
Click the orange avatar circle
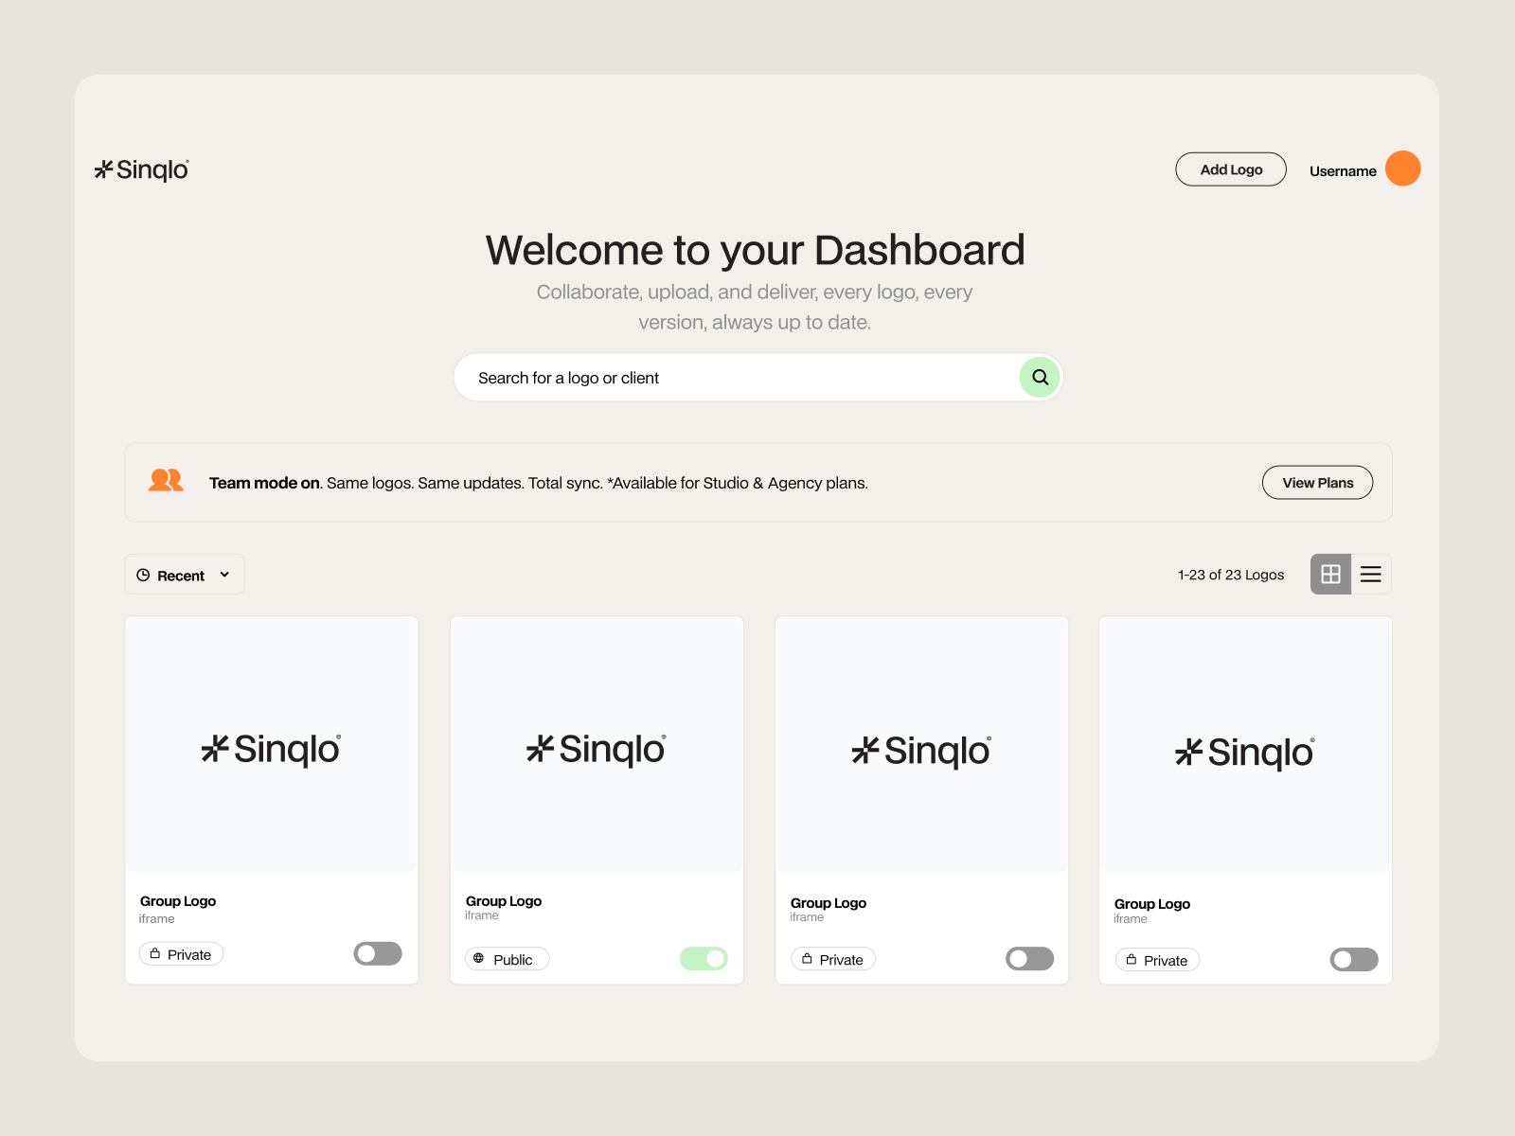1403,169
